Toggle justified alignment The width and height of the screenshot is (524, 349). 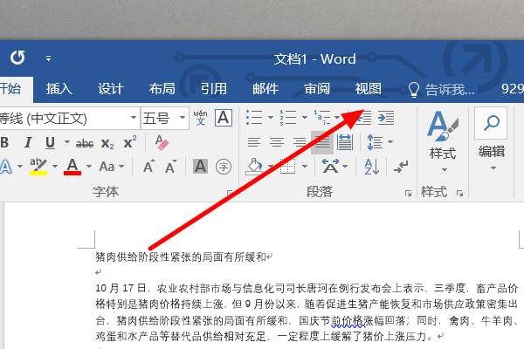click(321, 142)
